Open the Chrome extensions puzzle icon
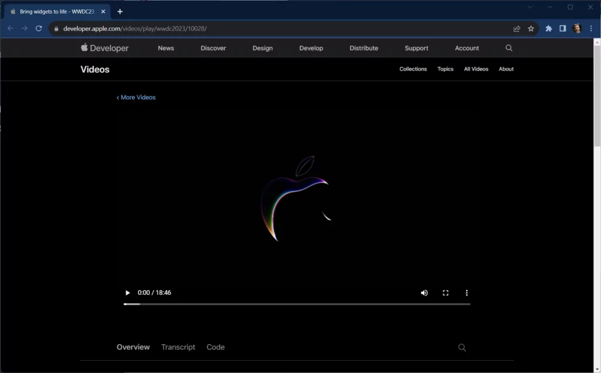This screenshot has height=373, width=601. point(549,28)
